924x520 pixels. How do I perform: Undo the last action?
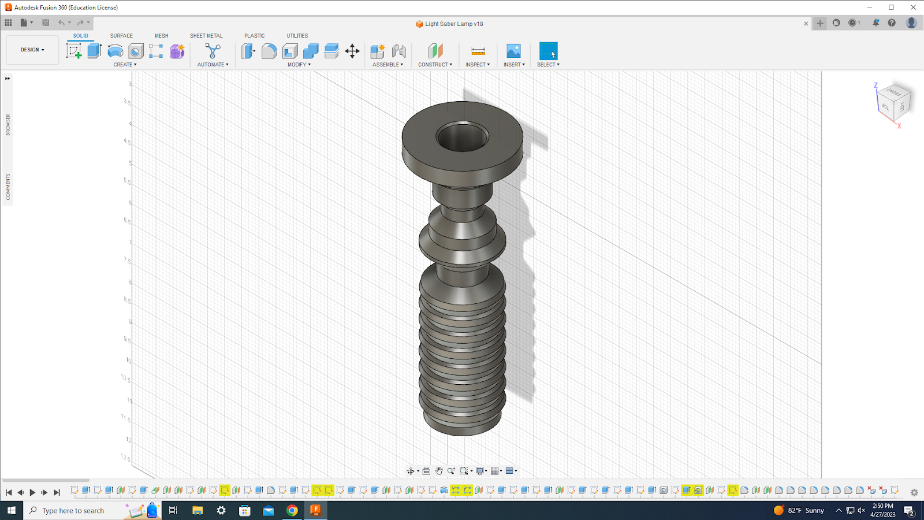[61, 23]
